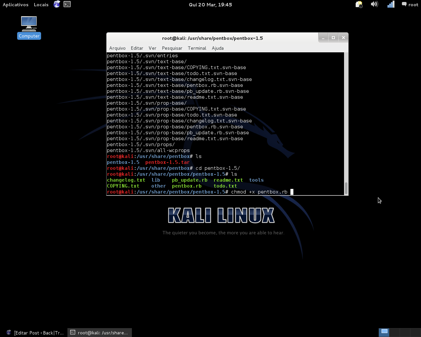Click the notification/update tray icon
The height and width of the screenshot is (337, 421).
[359, 4]
